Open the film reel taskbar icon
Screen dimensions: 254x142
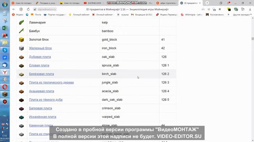[5, 80]
